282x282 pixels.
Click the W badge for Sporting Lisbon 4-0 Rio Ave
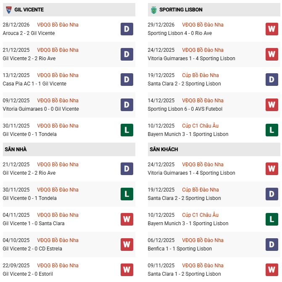271,29
